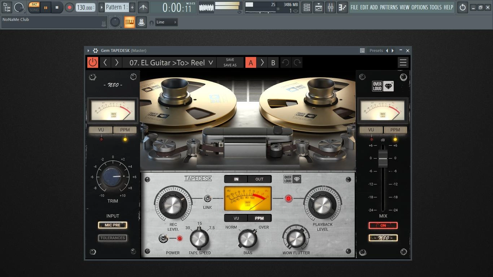Click the TAPEDESK redo arrow
The image size is (493, 277).
tap(297, 62)
